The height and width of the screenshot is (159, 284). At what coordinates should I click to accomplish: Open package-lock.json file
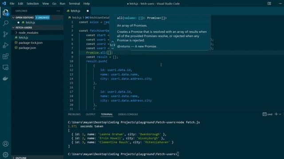31,43
